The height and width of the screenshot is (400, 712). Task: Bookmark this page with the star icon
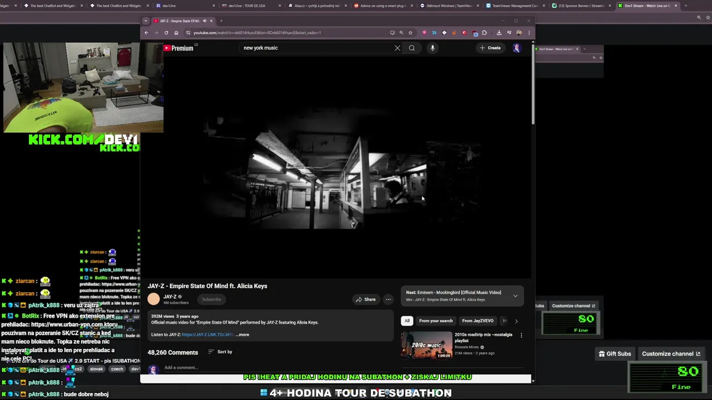tap(411, 33)
